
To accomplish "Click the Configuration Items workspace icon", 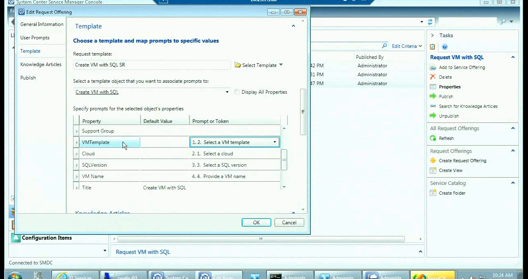I will pos(16,238).
